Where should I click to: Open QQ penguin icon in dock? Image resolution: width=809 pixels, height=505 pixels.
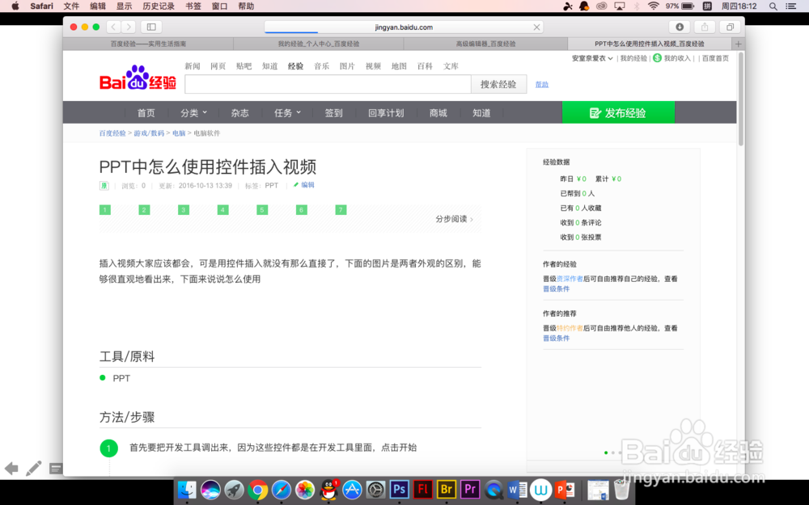point(328,490)
